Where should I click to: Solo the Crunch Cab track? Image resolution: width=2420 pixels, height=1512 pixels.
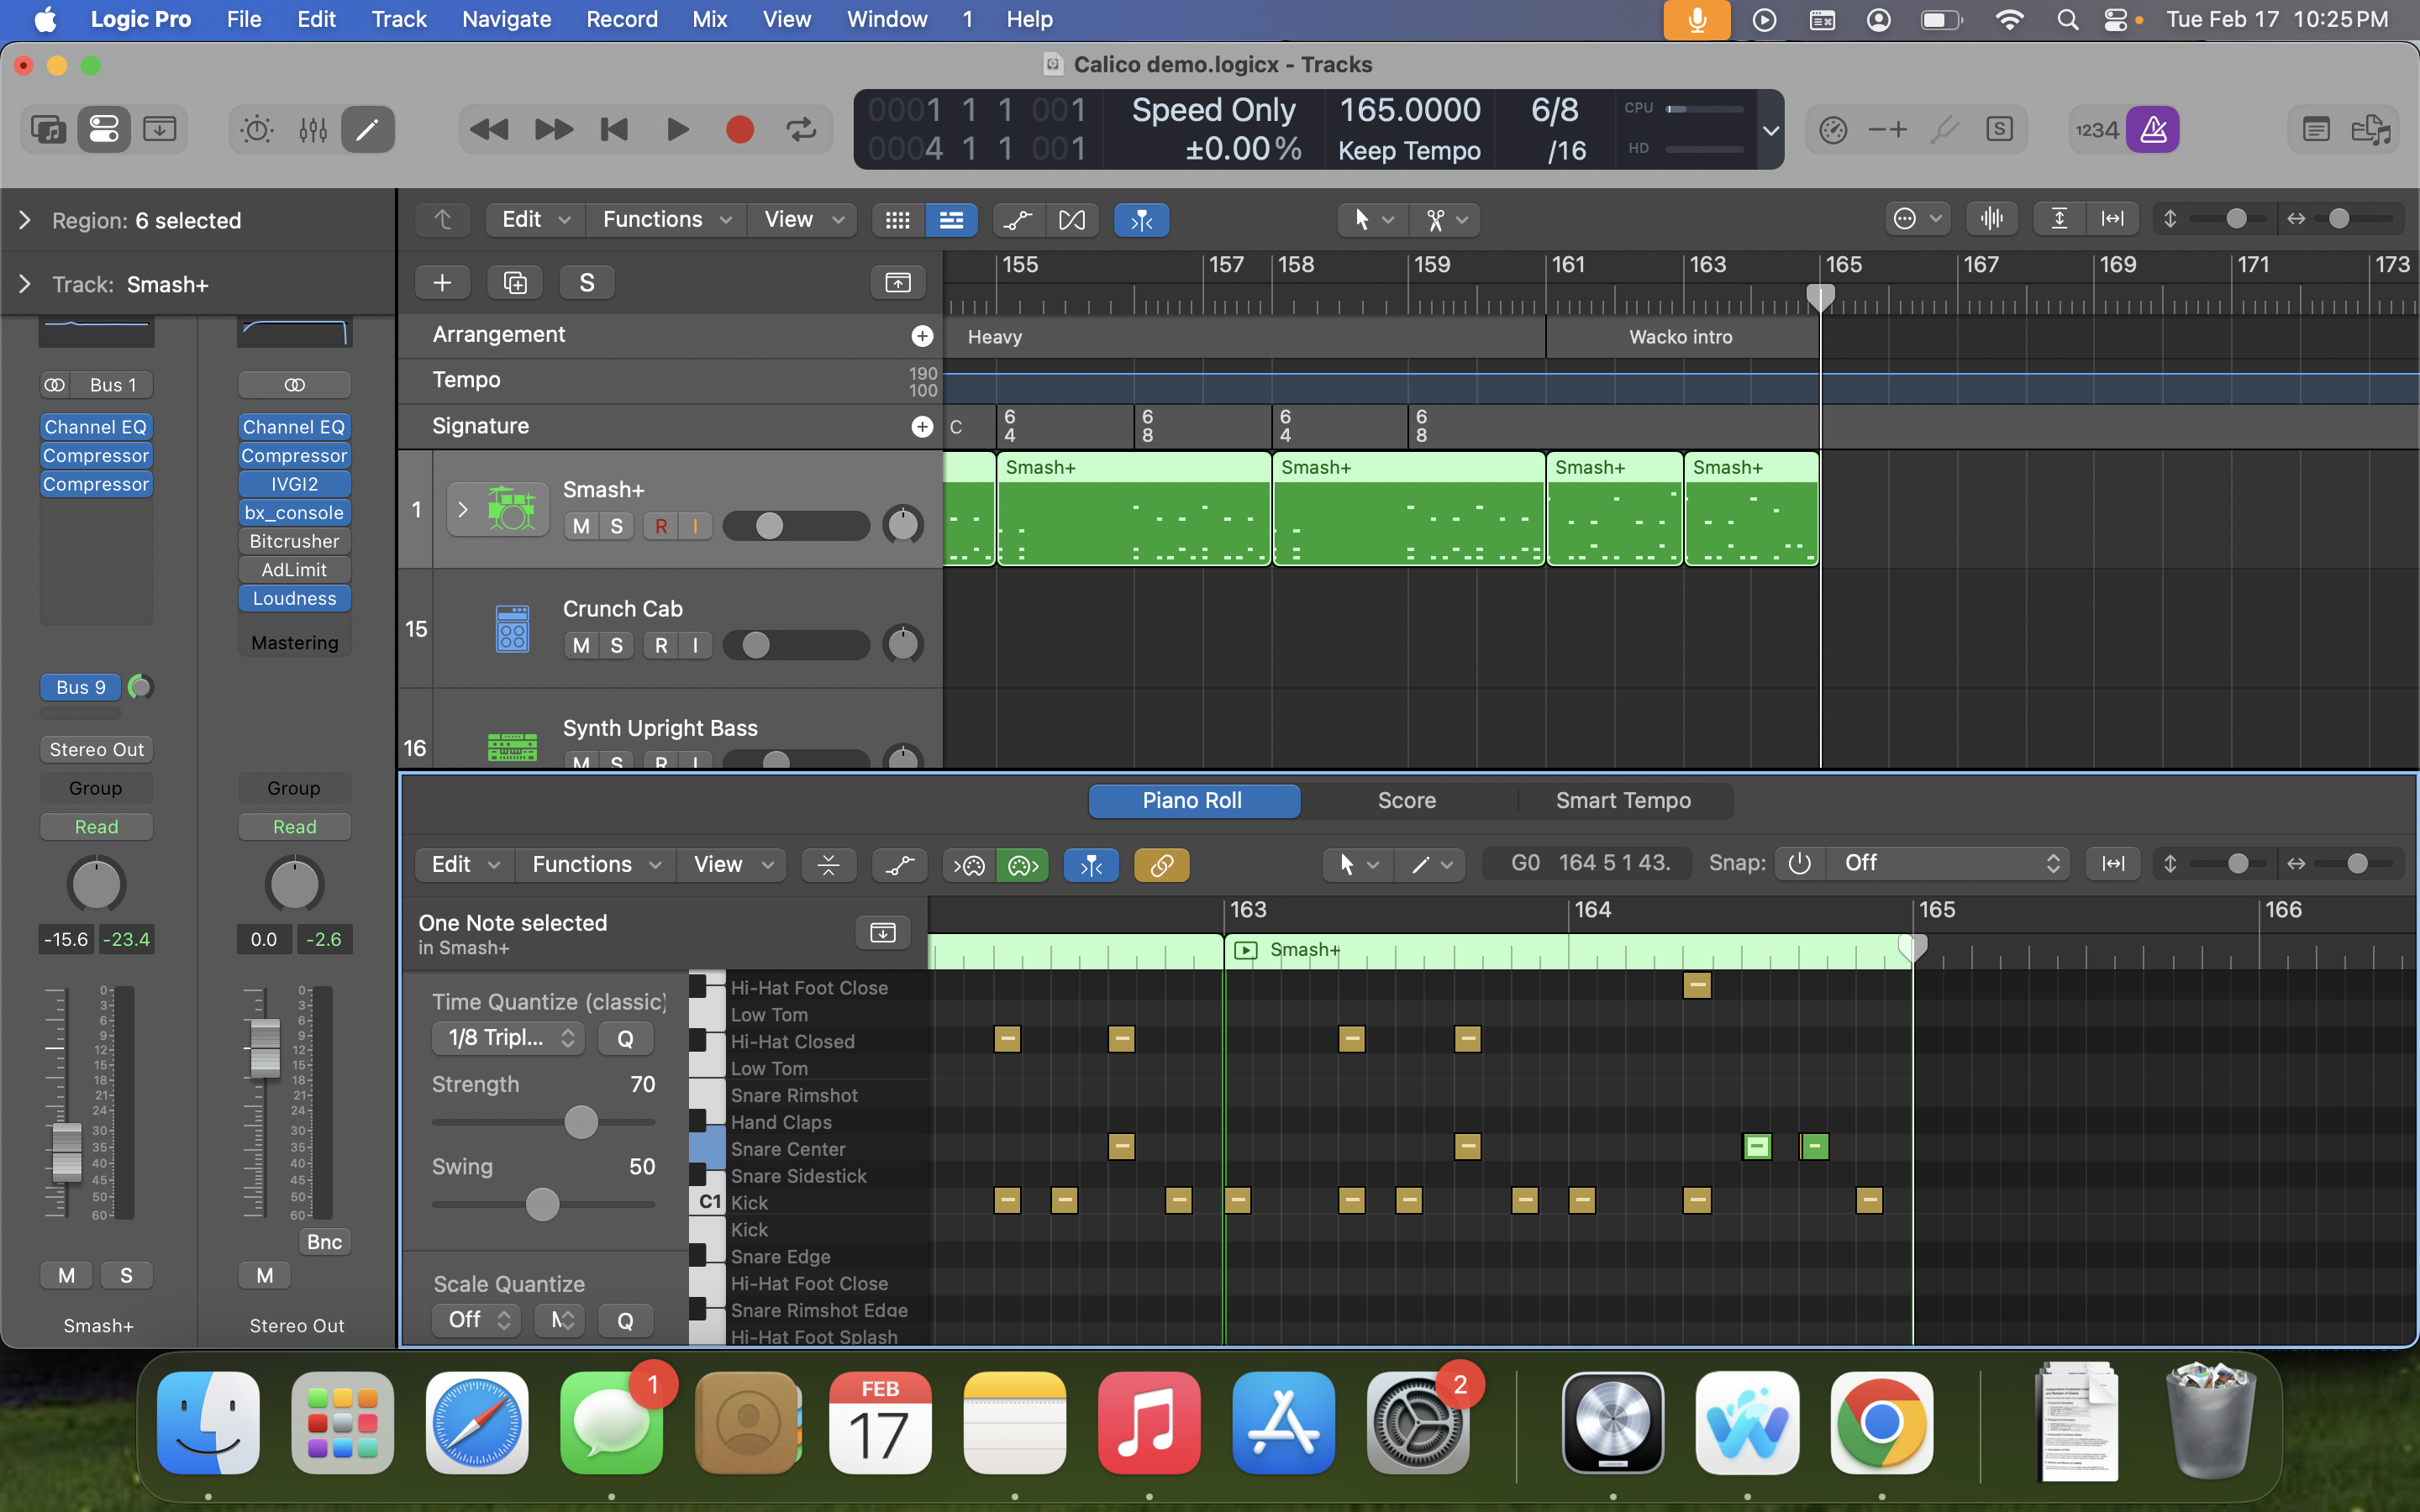coord(617,645)
